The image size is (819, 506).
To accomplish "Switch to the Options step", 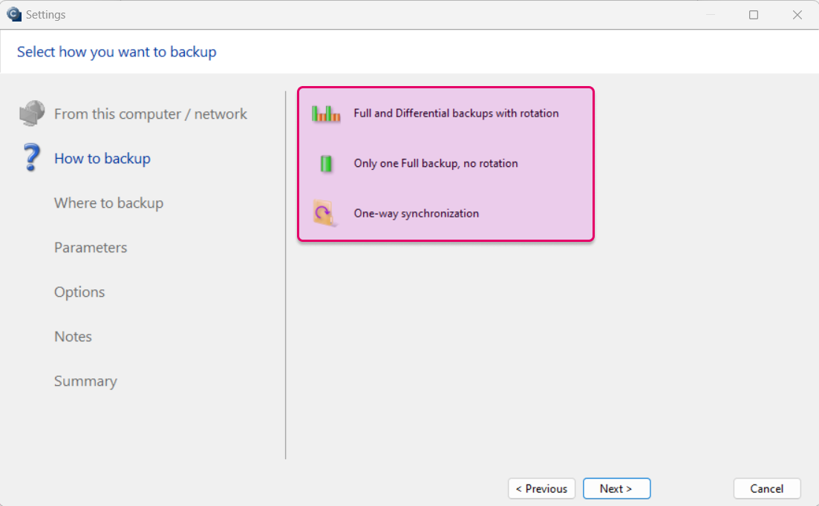I will [79, 292].
